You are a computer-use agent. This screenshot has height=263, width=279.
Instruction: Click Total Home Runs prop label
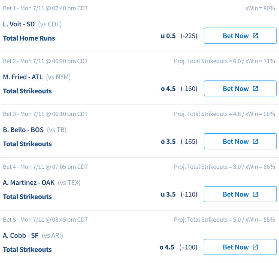(29, 38)
